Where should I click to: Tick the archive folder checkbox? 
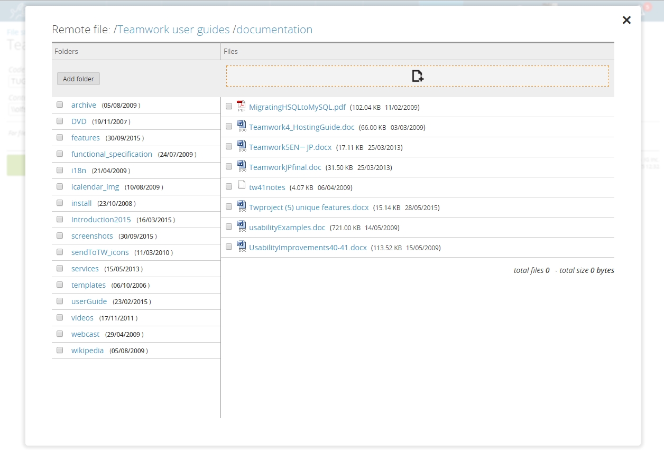[x=60, y=105]
